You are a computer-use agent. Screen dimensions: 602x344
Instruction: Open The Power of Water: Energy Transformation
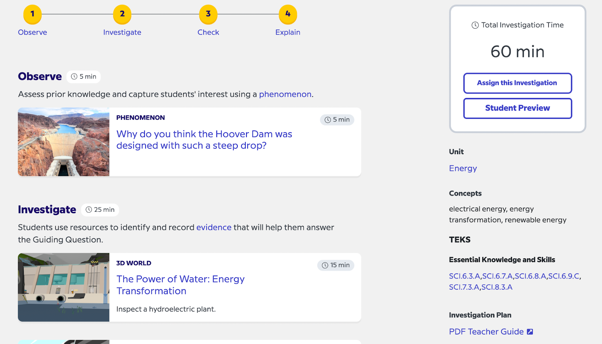[x=180, y=285]
